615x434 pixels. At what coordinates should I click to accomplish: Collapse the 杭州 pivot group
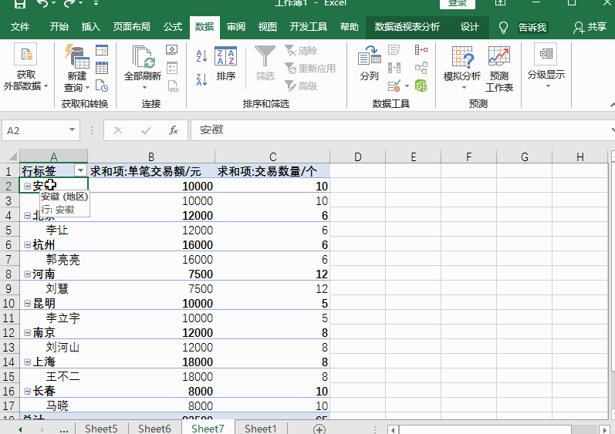[x=27, y=244]
